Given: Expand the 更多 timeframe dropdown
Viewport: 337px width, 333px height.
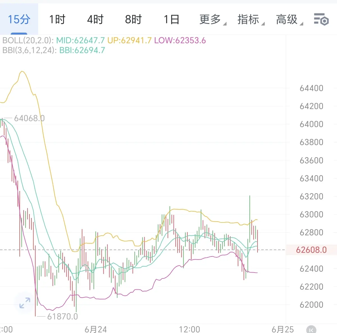Looking at the screenshot, I should click(x=213, y=19).
